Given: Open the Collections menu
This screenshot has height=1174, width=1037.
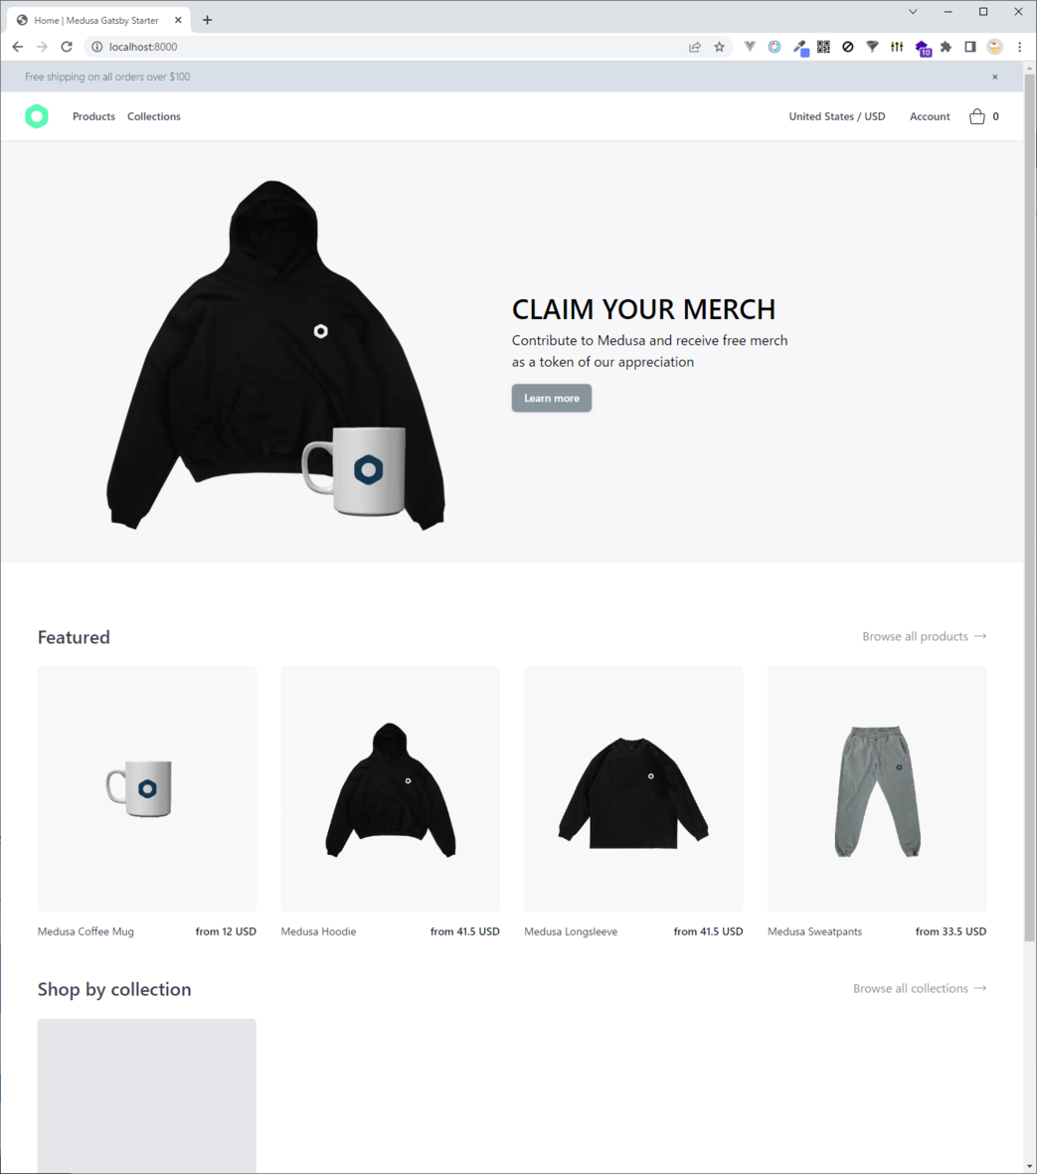Looking at the screenshot, I should [x=153, y=116].
